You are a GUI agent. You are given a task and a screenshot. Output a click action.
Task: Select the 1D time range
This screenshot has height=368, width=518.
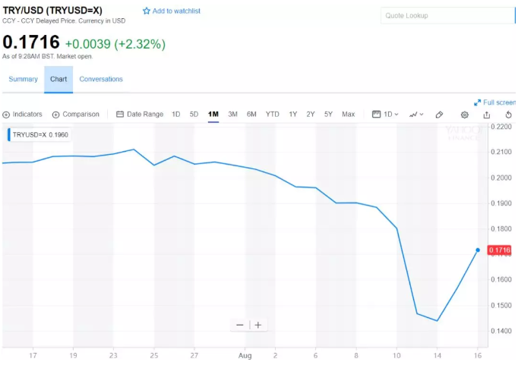tap(176, 115)
